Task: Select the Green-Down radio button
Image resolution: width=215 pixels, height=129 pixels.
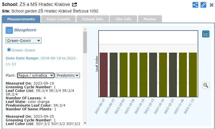Action: tap(9, 50)
